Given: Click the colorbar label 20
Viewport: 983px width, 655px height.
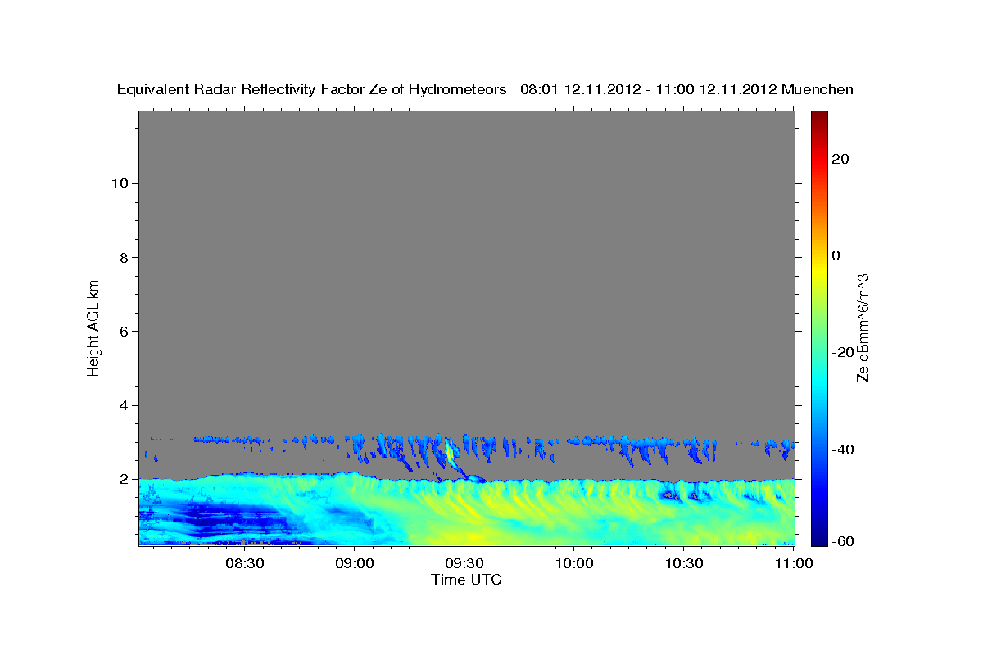Looking at the screenshot, I should pos(841,159).
